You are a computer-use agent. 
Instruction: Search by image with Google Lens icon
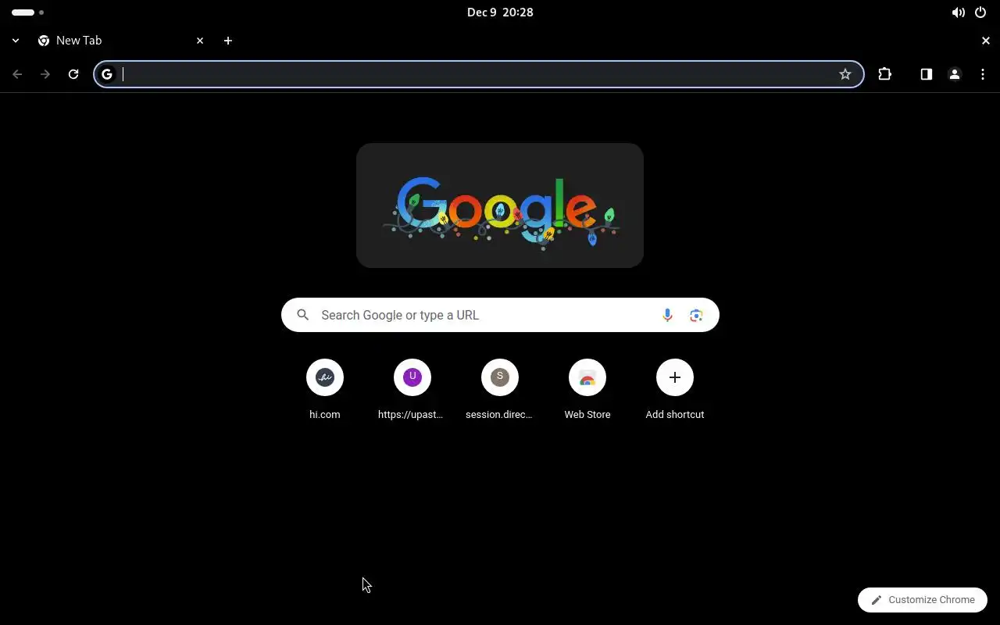[x=696, y=315]
